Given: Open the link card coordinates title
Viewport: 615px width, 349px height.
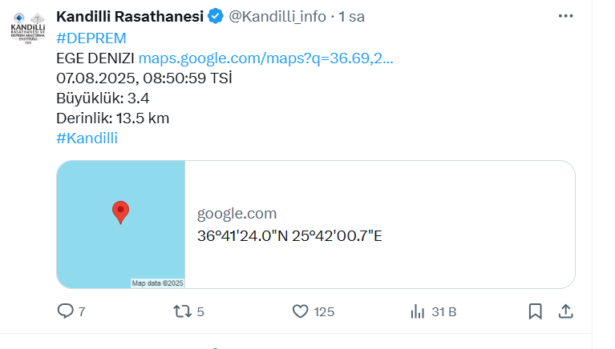Looking at the screenshot, I should pyautogui.click(x=289, y=236).
